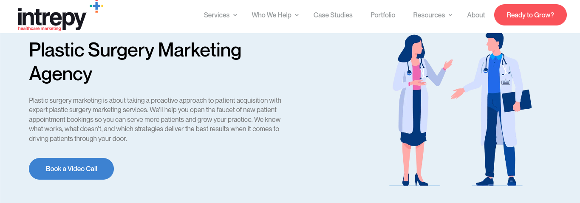Expand the Resources dropdown chevron

[x=450, y=15]
